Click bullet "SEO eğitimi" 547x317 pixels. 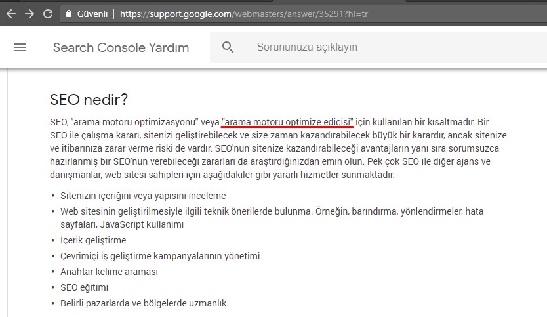pyautogui.click(x=84, y=287)
